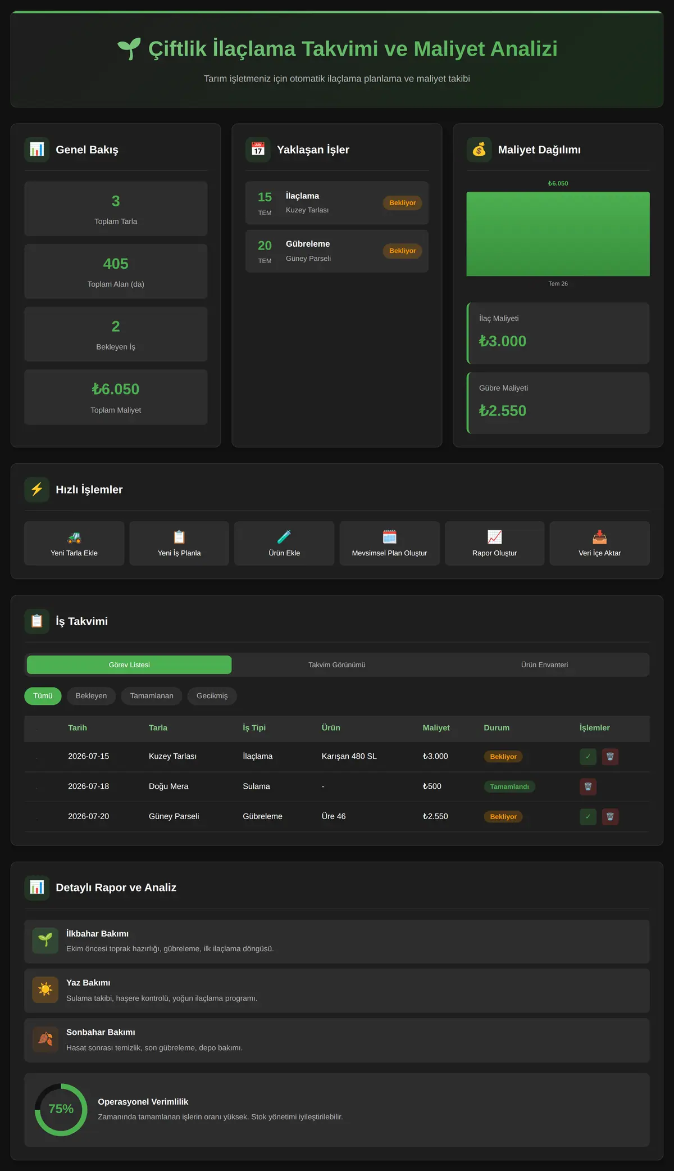Click the Yaklaşan İşler calendar icon
The height and width of the screenshot is (1171, 674).
pos(258,150)
